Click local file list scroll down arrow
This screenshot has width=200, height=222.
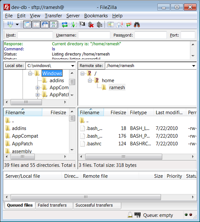(72, 150)
